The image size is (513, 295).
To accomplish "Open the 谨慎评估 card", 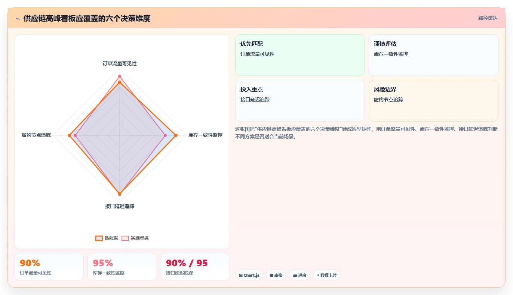I will tap(433, 55).
